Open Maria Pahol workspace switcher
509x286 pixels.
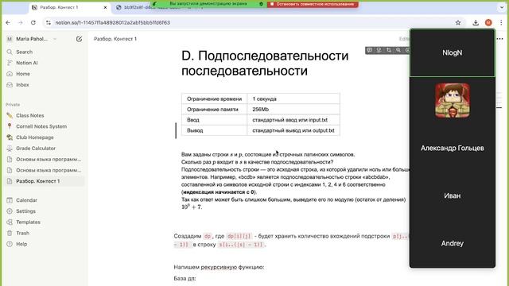click(x=32, y=39)
